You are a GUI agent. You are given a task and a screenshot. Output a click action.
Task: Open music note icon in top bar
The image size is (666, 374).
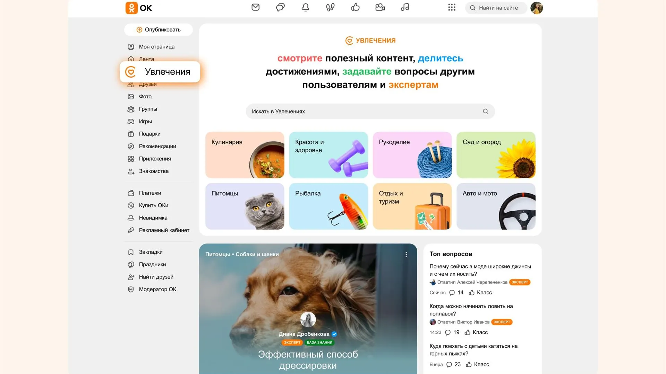point(405,7)
